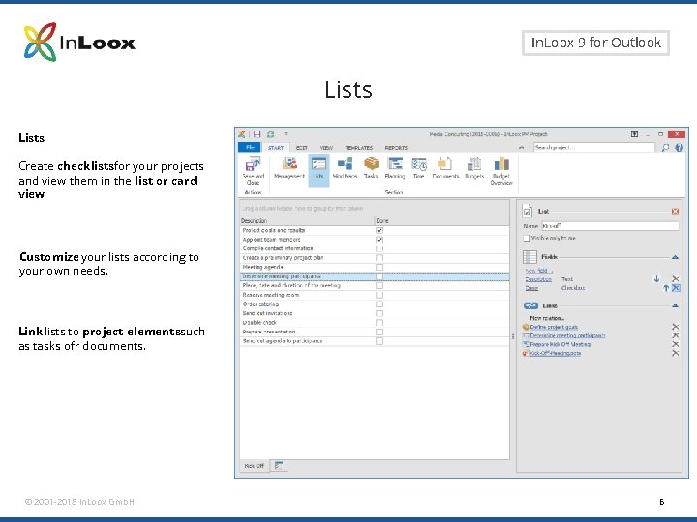Switch to the TEMPLATES ribbon tab
The image size is (697, 522).
[x=359, y=148]
